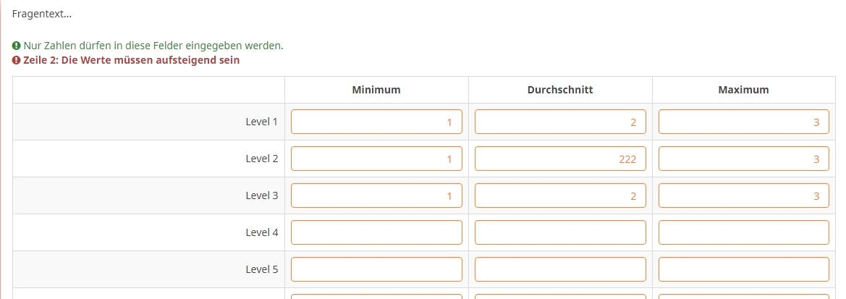Click the Minimum column header
This screenshot has height=299, width=846.
[376, 90]
